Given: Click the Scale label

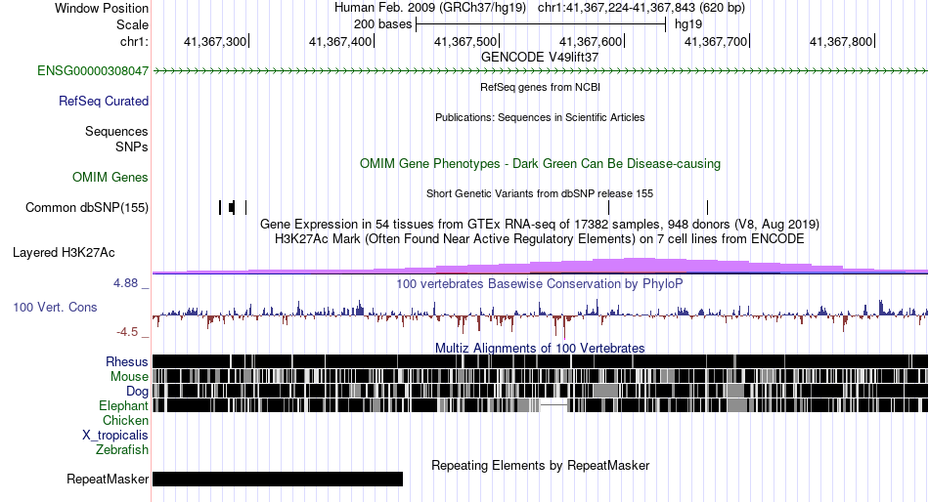Looking at the screenshot, I should 132,24.
